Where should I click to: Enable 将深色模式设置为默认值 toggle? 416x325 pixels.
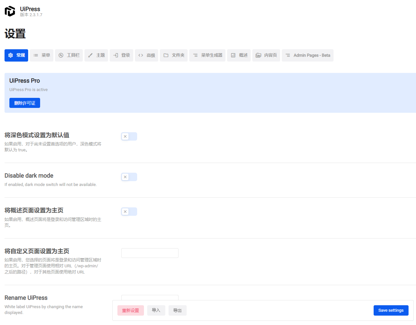[x=129, y=136]
